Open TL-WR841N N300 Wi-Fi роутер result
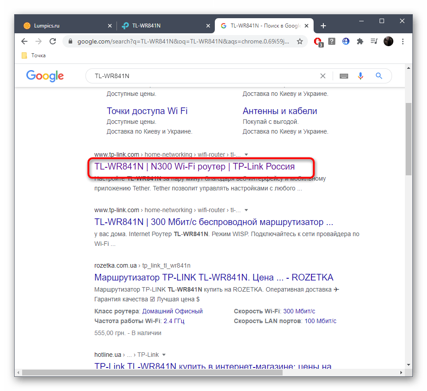The width and height of the screenshot is (427, 391). click(x=194, y=166)
